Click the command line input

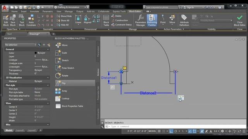point(175,127)
